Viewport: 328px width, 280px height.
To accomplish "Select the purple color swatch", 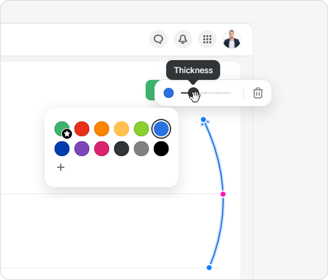I will click(x=82, y=149).
